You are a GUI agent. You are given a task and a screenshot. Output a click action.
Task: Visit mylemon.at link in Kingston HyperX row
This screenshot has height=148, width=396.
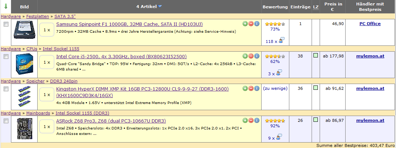point(370,88)
